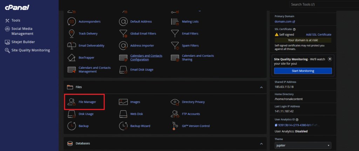Click the Calendars and Contacts Sharing icon
359x151 pixels.
tap(175, 58)
